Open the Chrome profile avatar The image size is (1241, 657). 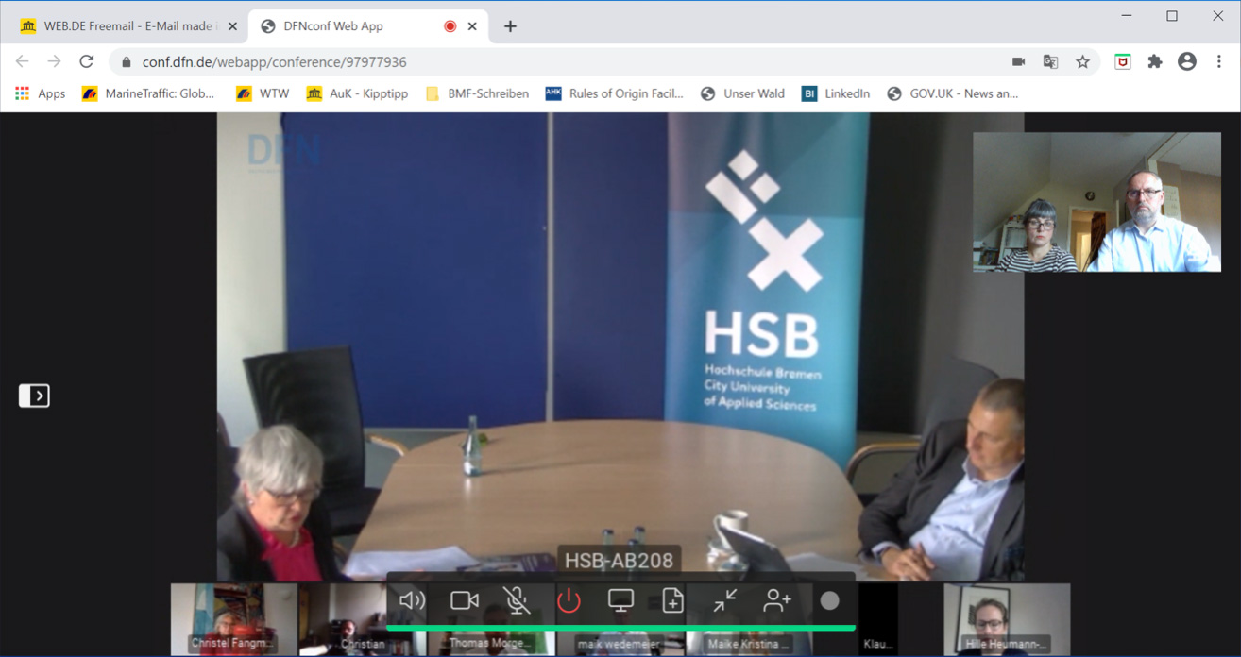(1187, 62)
